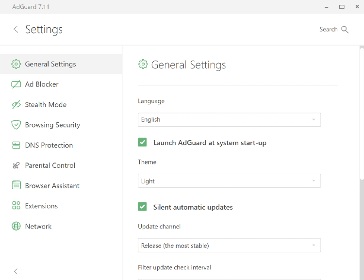Click the Launch AdGuard at system start-up label

pos(210,143)
